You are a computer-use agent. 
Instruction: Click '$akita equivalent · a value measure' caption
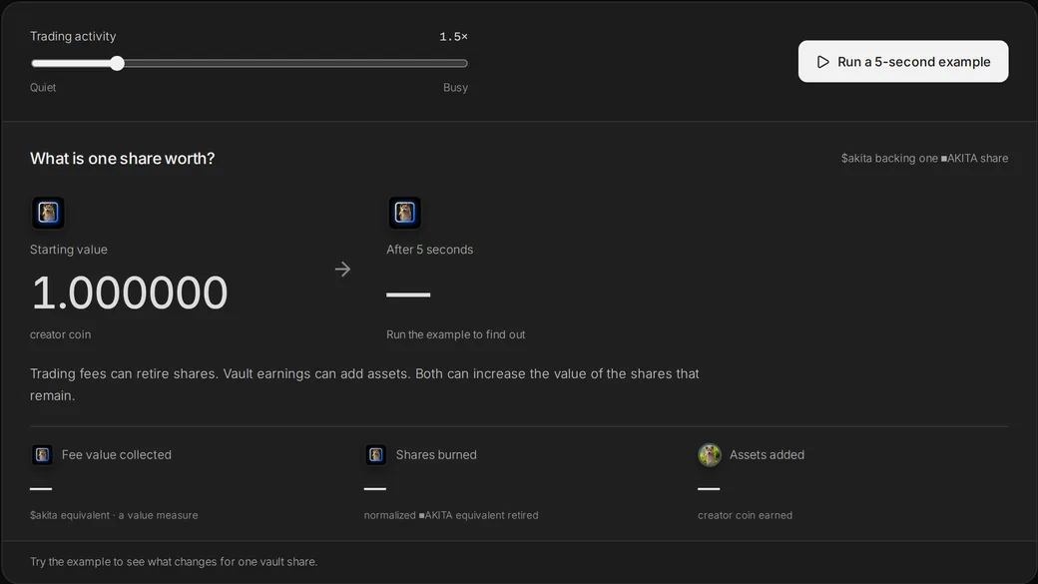tap(114, 515)
